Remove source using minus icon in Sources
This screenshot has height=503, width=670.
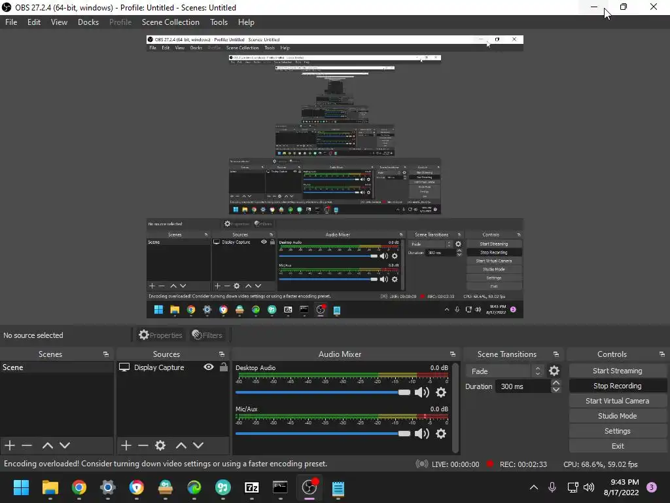pyautogui.click(x=143, y=445)
